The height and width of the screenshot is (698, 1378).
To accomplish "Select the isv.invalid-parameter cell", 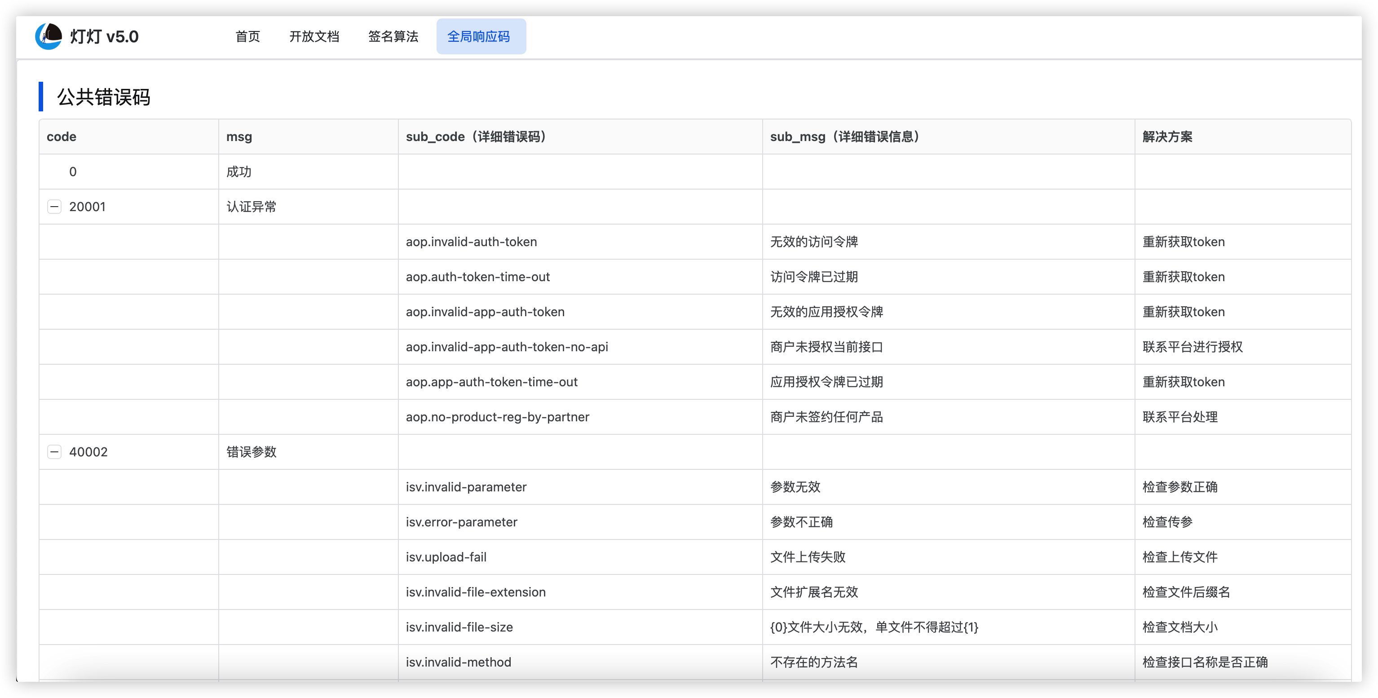I will click(x=466, y=487).
